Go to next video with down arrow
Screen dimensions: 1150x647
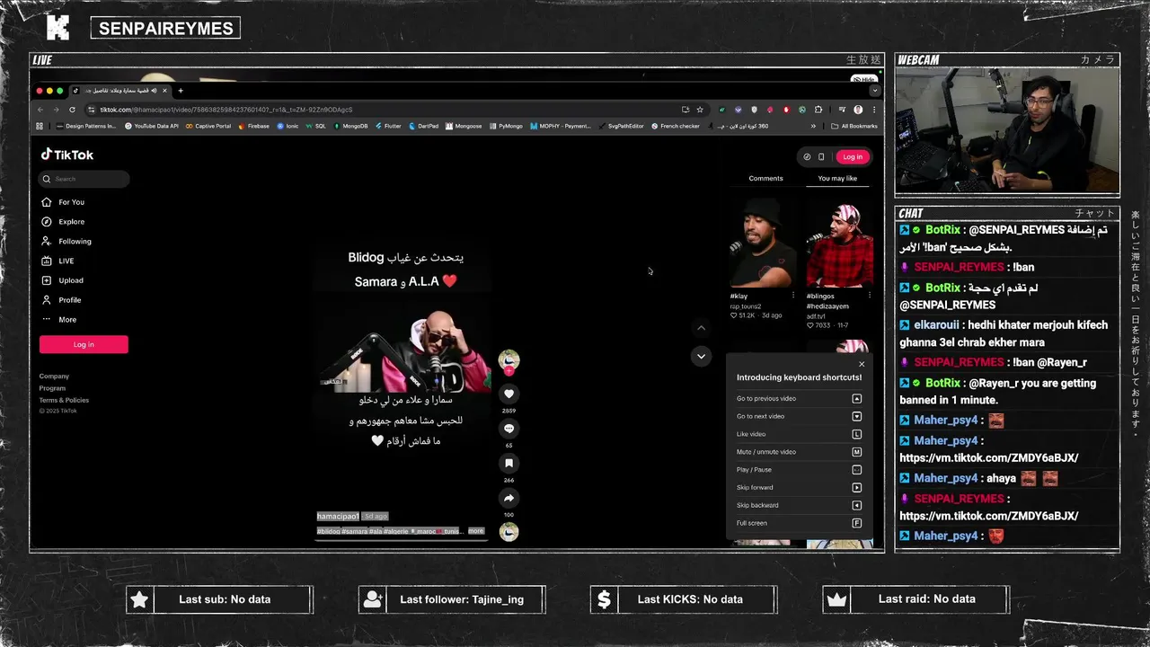[x=701, y=356]
